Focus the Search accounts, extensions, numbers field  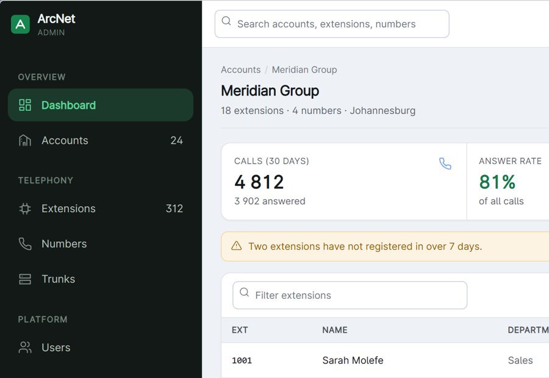click(332, 24)
